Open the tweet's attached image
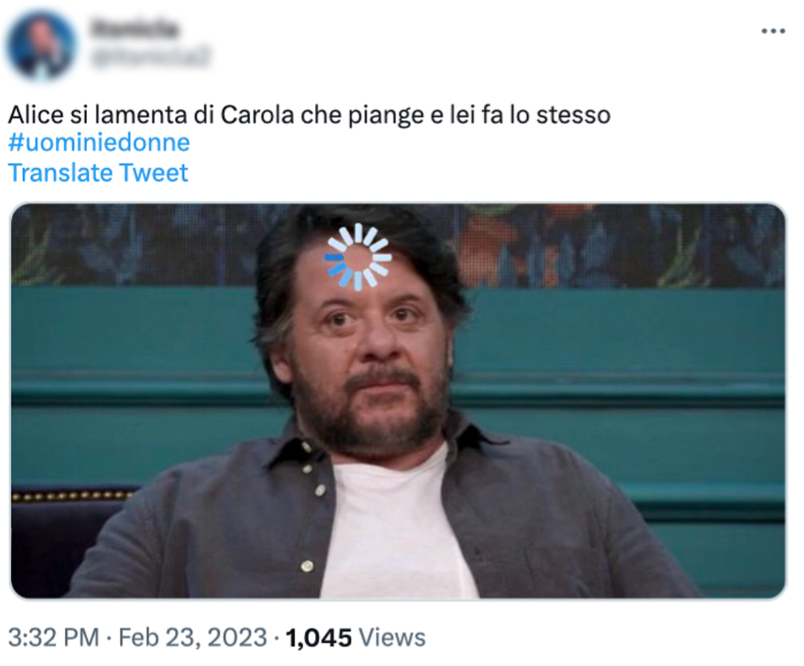 (398, 400)
